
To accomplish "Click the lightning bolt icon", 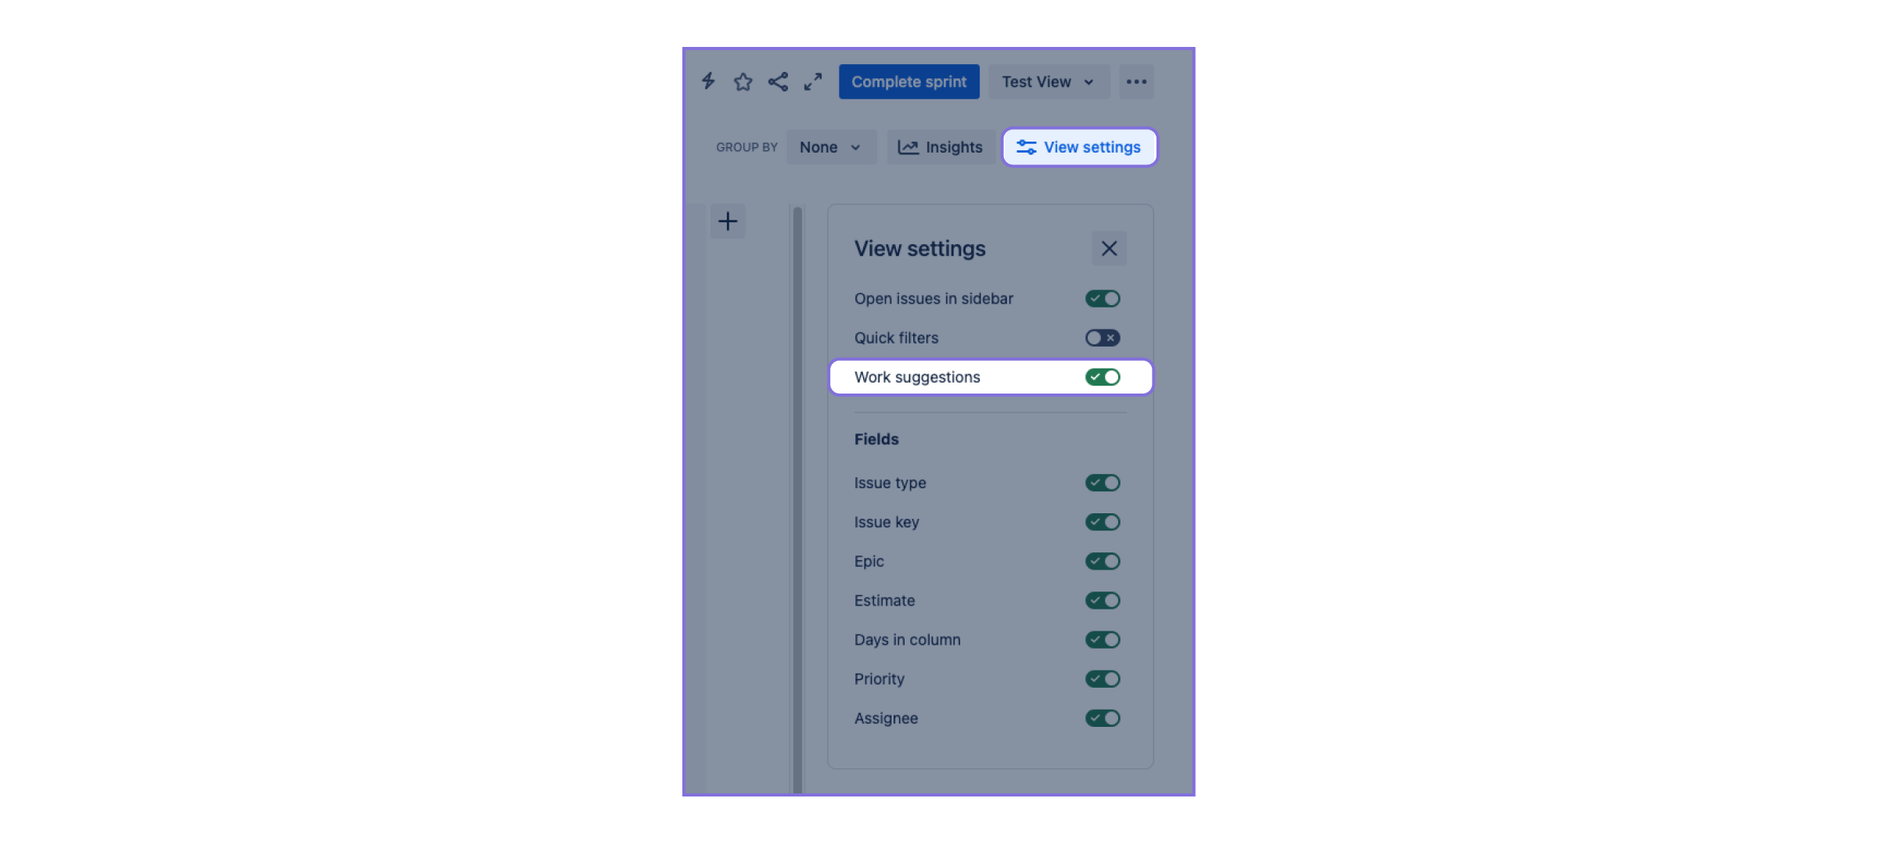I will 708,81.
